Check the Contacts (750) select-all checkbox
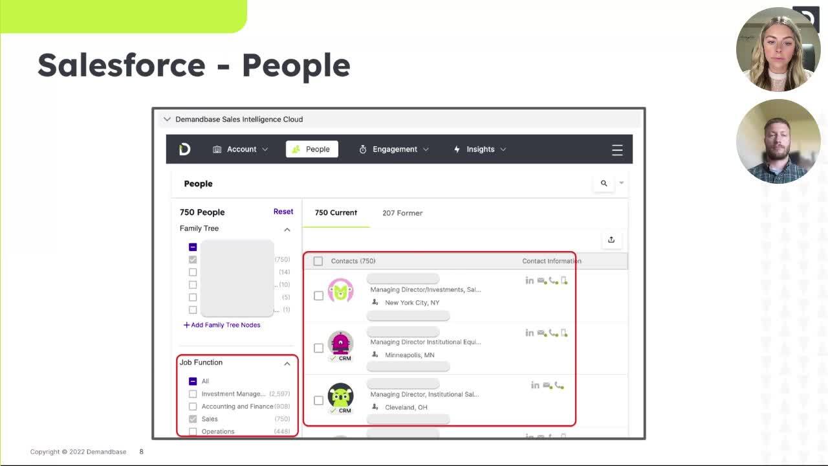Viewport: 828px width, 466px height. (x=318, y=261)
